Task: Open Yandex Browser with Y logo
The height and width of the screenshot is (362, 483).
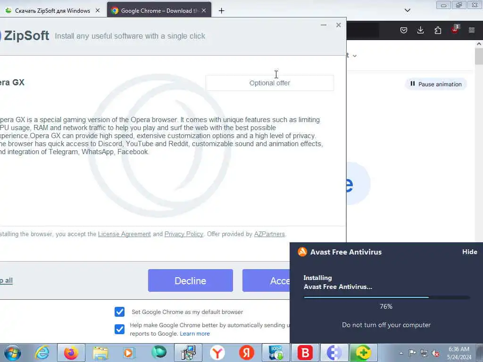Action: (x=217, y=353)
